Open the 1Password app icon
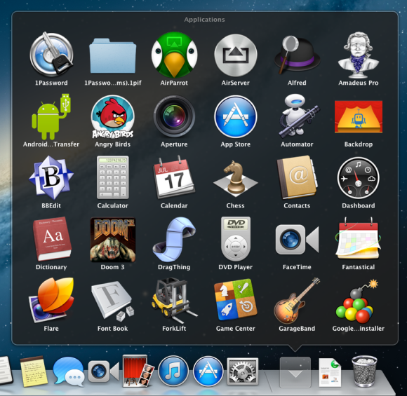 coord(51,55)
